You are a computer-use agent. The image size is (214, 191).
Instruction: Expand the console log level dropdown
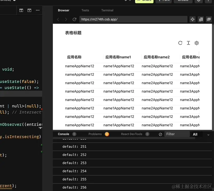coord(208,135)
